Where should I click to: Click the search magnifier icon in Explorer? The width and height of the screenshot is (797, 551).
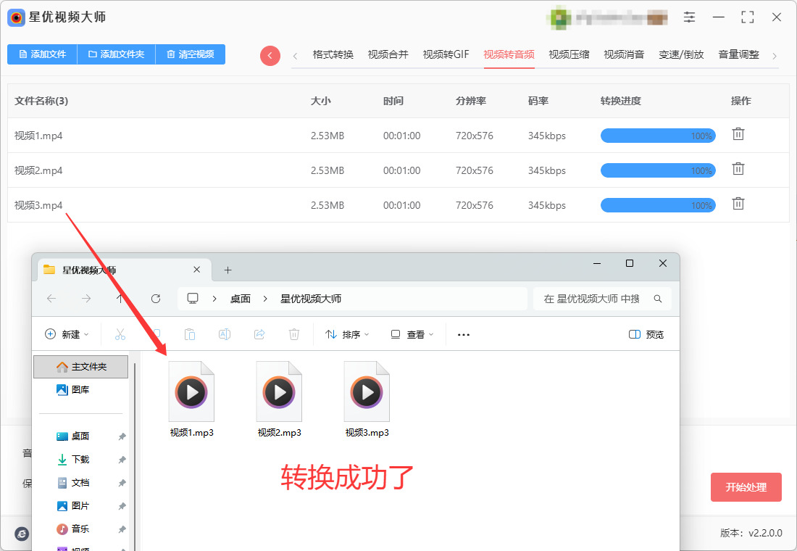[x=658, y=299]
